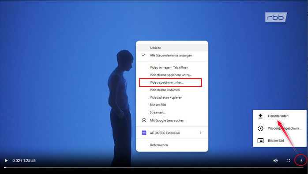Click the Google Lens icon
Screen dimensions: 308x174
coord(144,120)
